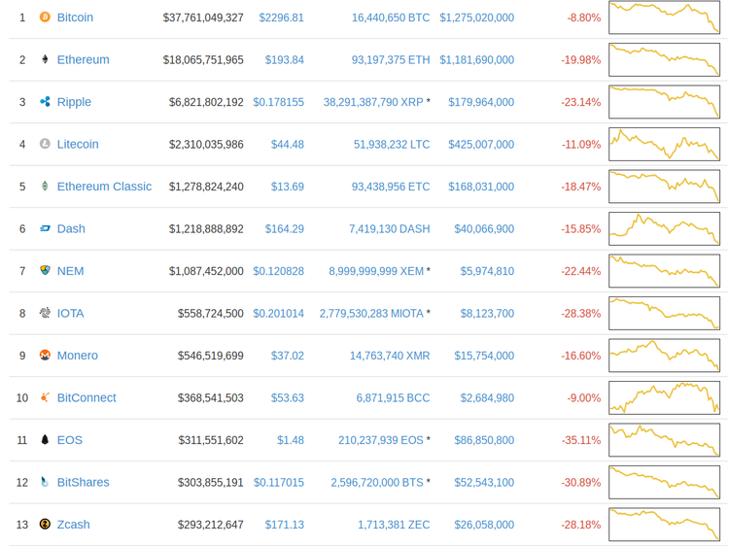Viewport: 729px width, 546px height.
Task: Click Litecoin volume $425,007,000
Action: click(x=481, y=145)
